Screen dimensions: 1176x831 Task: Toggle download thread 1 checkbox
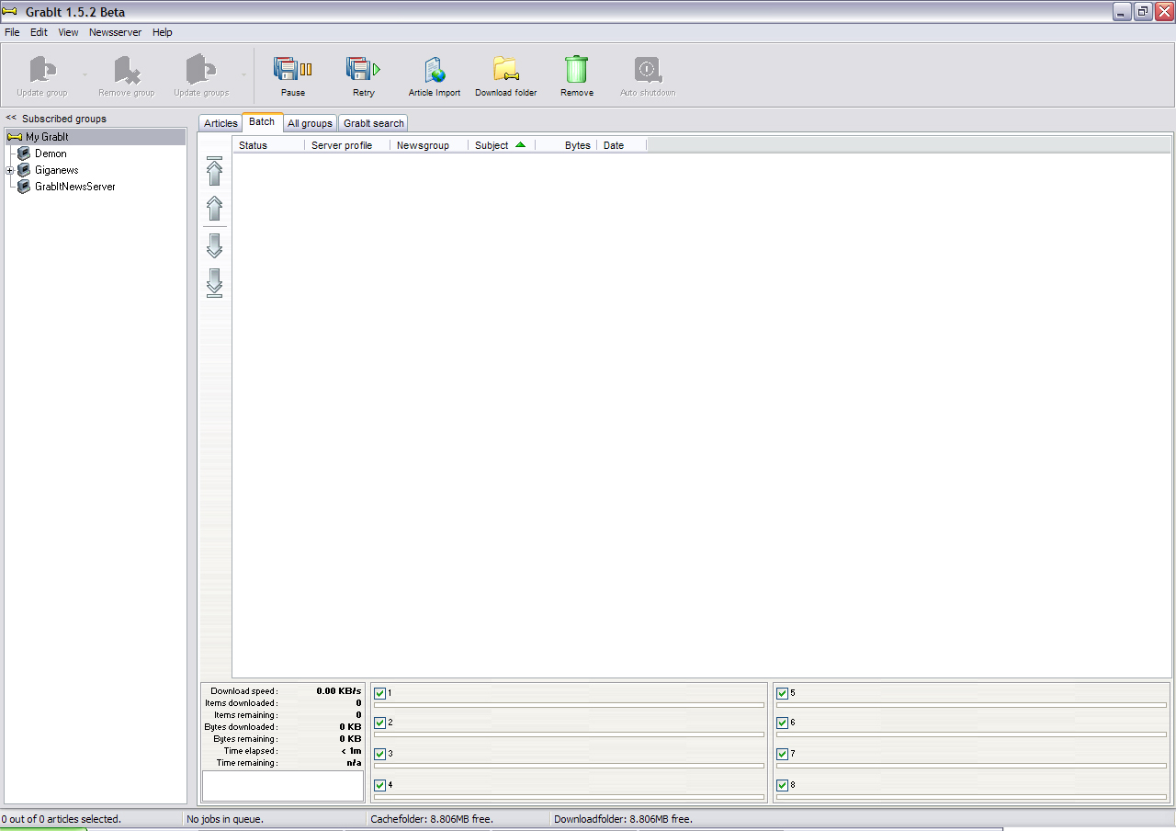click(x=380, y=694)
